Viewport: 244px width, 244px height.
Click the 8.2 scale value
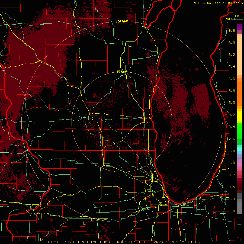tap(232, 54)
